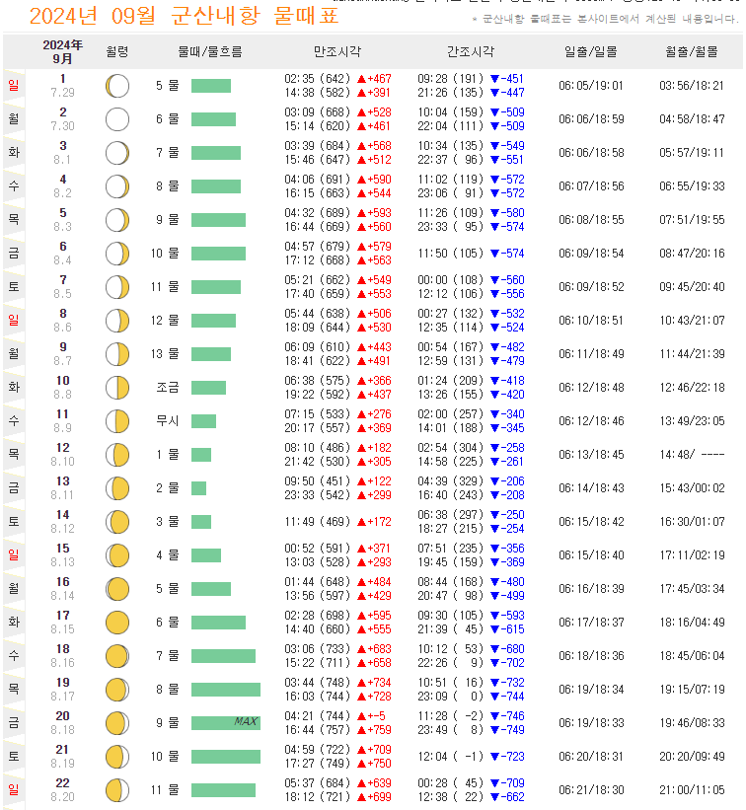
Task: Click moonrise/moonset '03:56/18:21'
Action: (692, 86)
